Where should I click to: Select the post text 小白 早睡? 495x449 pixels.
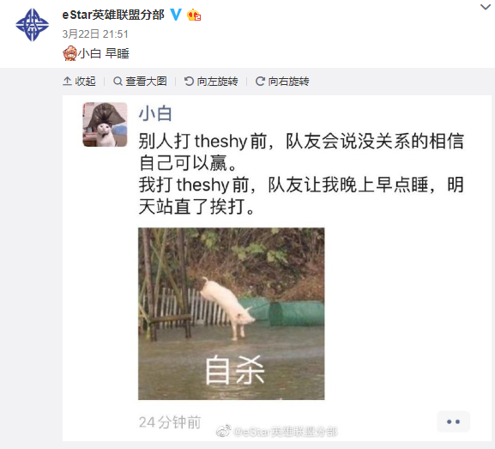pos(104,53)
